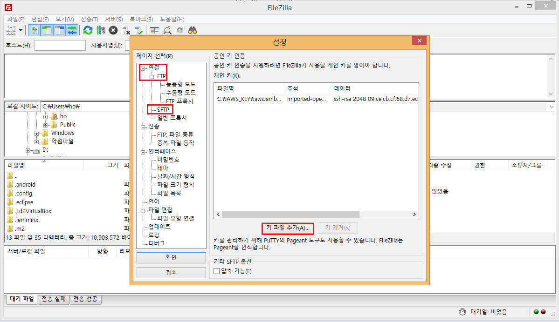Click the 취소 button
Viewport: 559px width, 322px height.
(x=171, y=273)
